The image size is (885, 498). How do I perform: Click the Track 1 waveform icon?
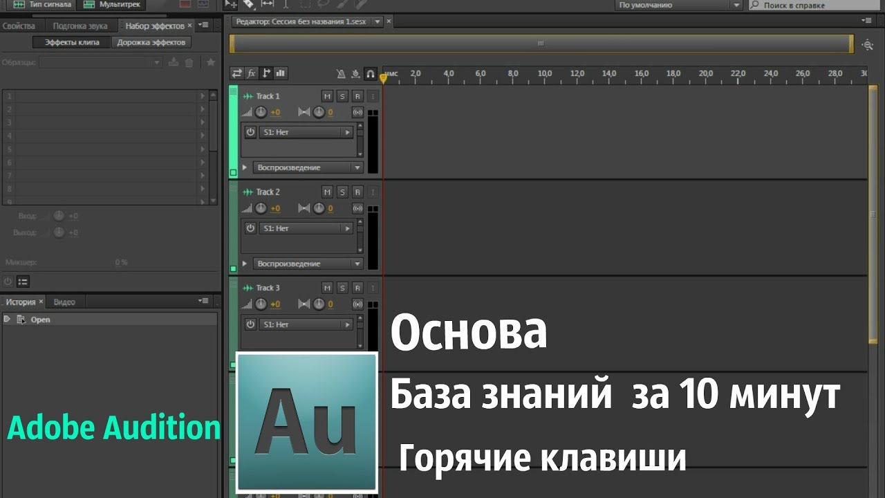point(248,96)
